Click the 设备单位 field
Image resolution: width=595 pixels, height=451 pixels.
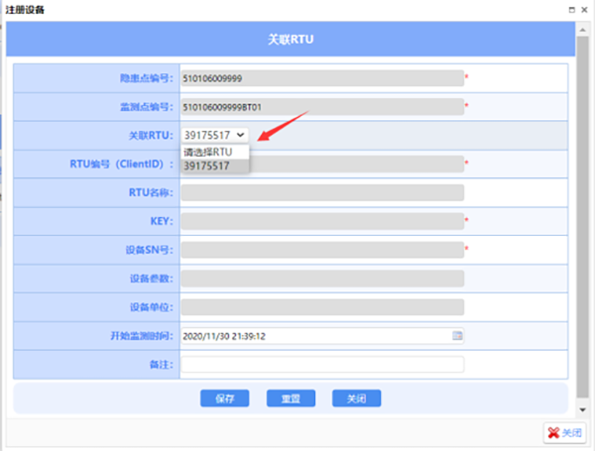tap(321, 307)
